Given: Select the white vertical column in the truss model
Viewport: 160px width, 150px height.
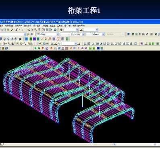Looking at the screenshot, I should (82, 101).
